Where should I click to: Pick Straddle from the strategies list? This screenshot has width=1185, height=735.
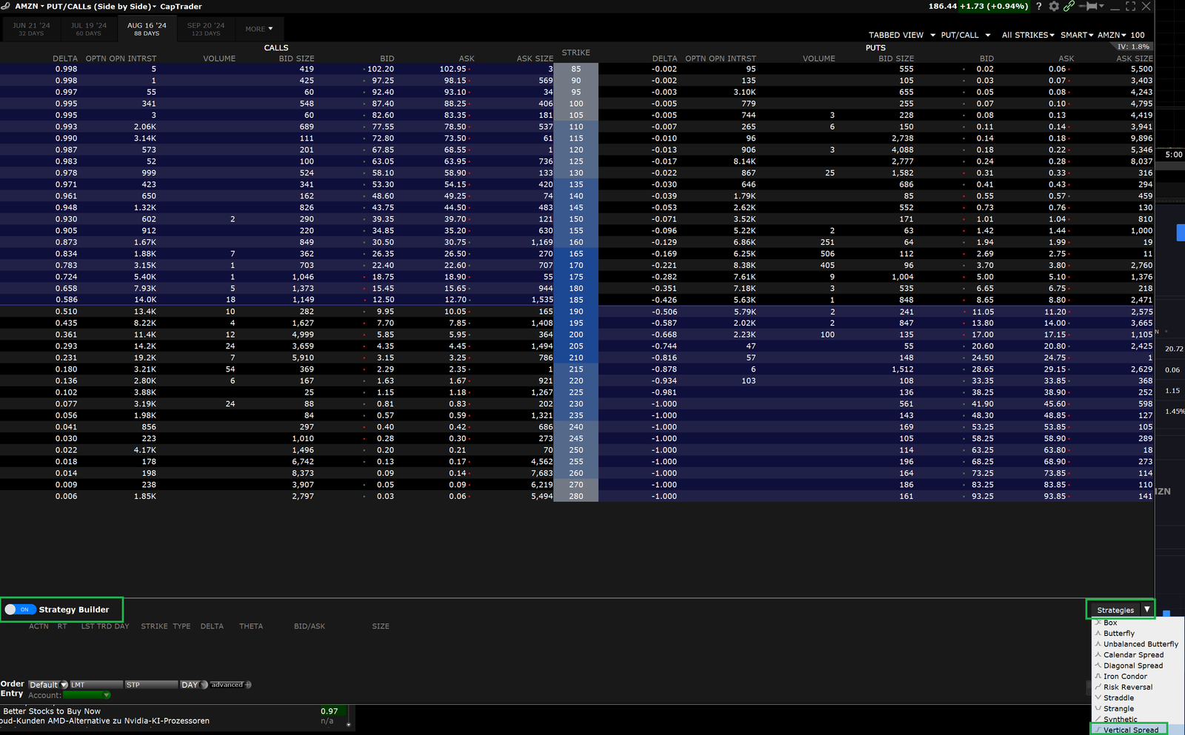[1118, 698]
